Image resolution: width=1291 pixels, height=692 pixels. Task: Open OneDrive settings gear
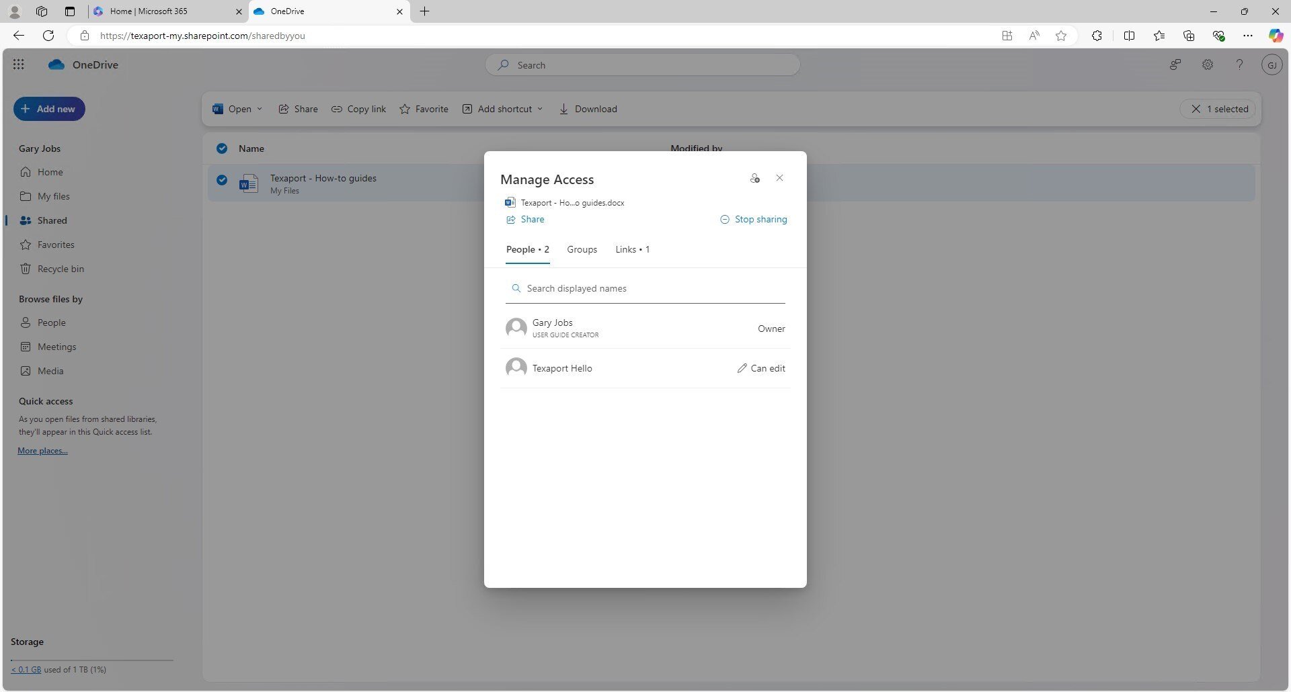[1208, 64]
